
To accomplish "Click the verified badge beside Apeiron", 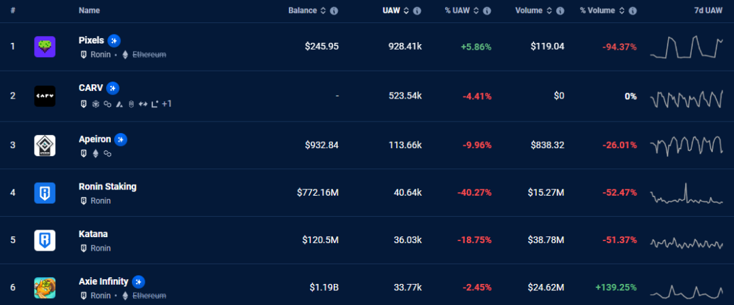I will click(121, 139).
